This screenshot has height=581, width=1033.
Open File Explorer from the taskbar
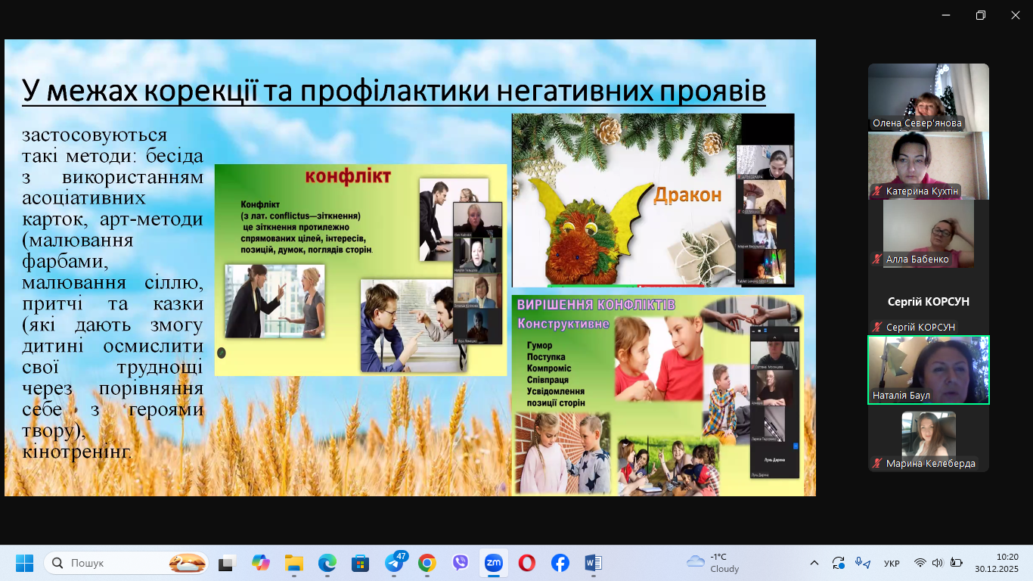(293, 563)
